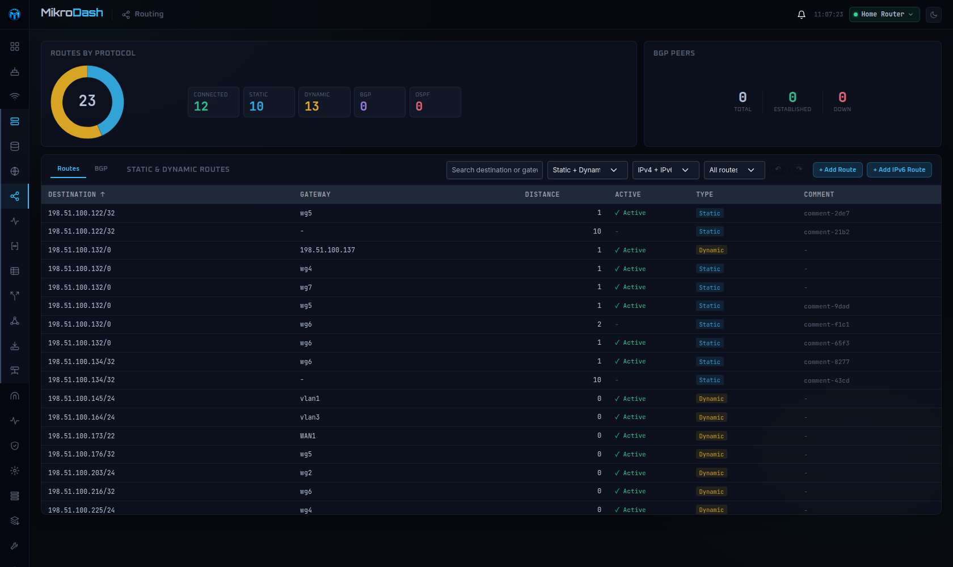Click the + Add IPv6 Route button

(x=899, y=170)
